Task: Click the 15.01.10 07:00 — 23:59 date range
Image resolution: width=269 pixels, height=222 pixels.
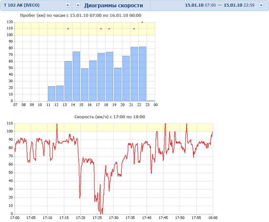Action: click(219, 6)
